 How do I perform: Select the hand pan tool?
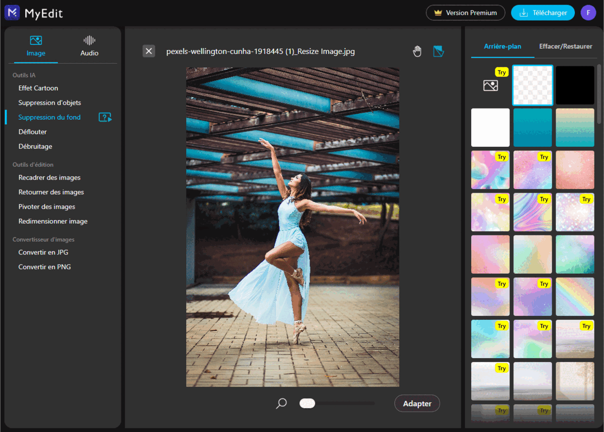tap(417, 51)
